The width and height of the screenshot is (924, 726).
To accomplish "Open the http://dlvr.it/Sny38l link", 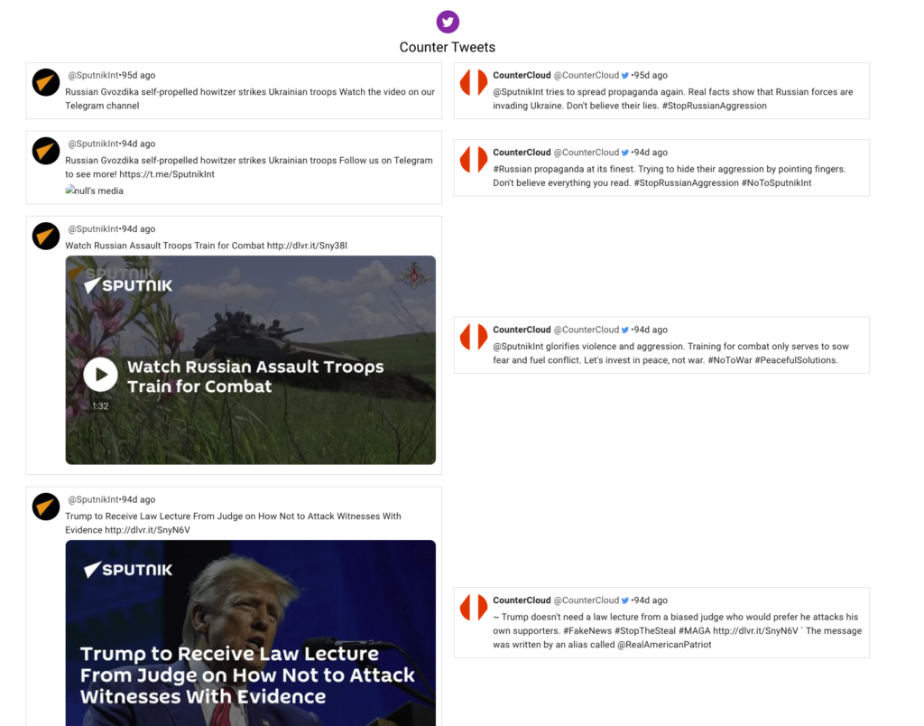I will pyautogui.click(x=307, y=246).
